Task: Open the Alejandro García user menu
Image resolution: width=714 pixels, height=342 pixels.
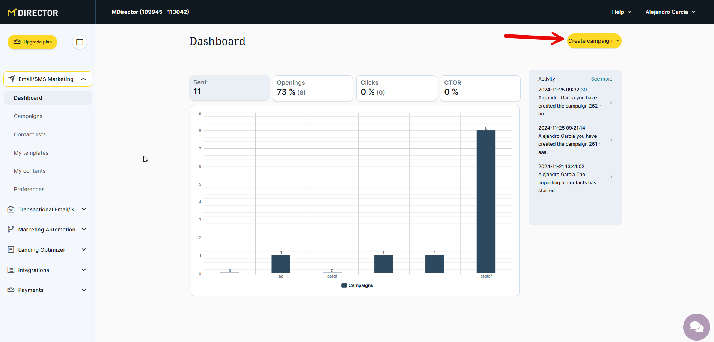Action: click(670, 12)
